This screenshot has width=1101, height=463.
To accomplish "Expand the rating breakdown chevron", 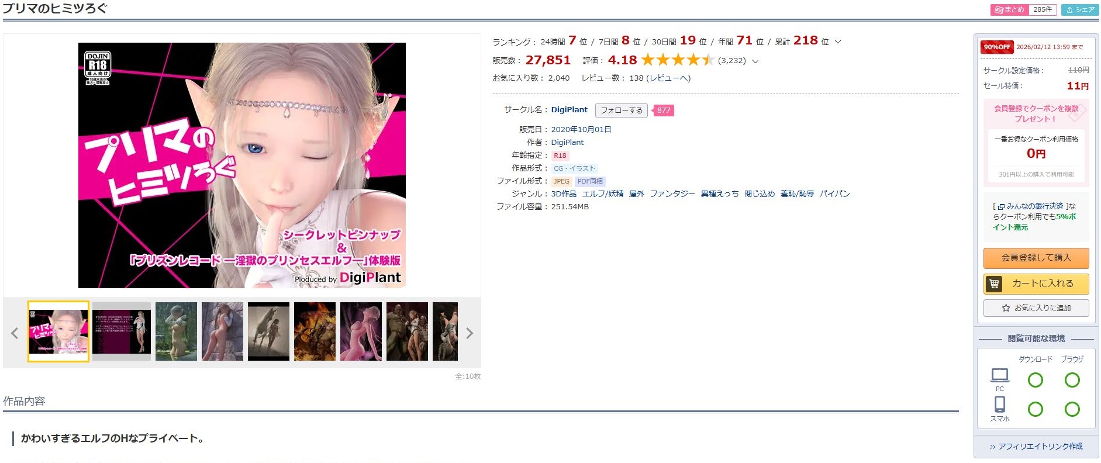I will tap(755, 61).
